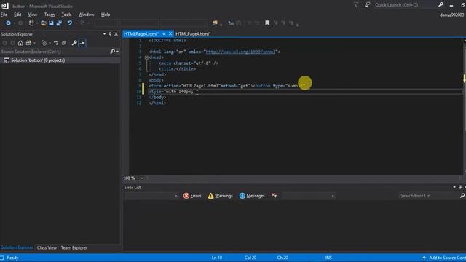Click the Solution Explorer search magnifier icon
The image size is (466, 262).
tap(112, 52)
